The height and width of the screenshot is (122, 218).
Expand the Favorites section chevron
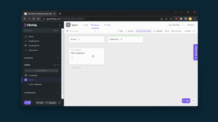point(58,58)
